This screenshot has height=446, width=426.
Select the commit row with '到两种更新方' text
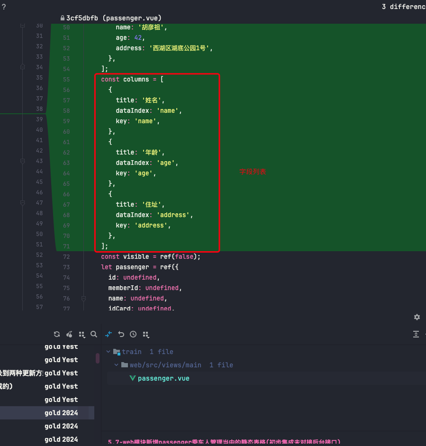[x=47, y=373]
